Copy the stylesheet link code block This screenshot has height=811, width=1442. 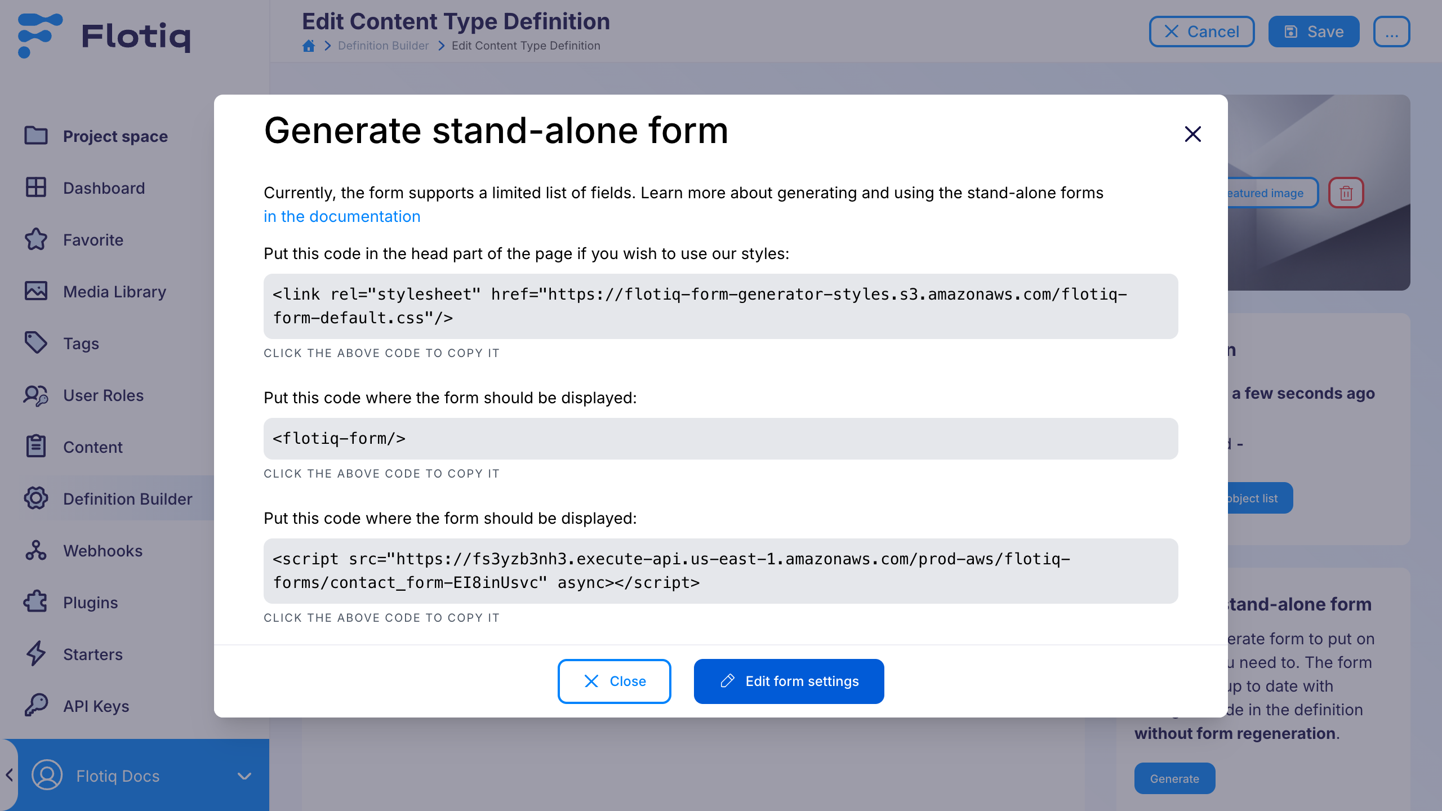coord(720,306)
